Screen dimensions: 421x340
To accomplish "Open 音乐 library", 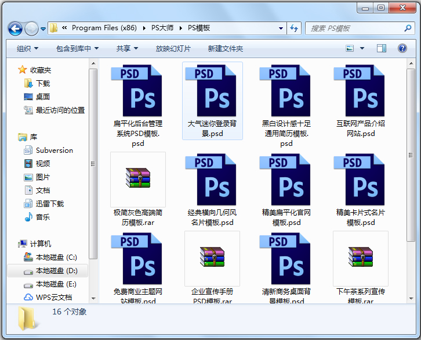I will click(37, 217).
